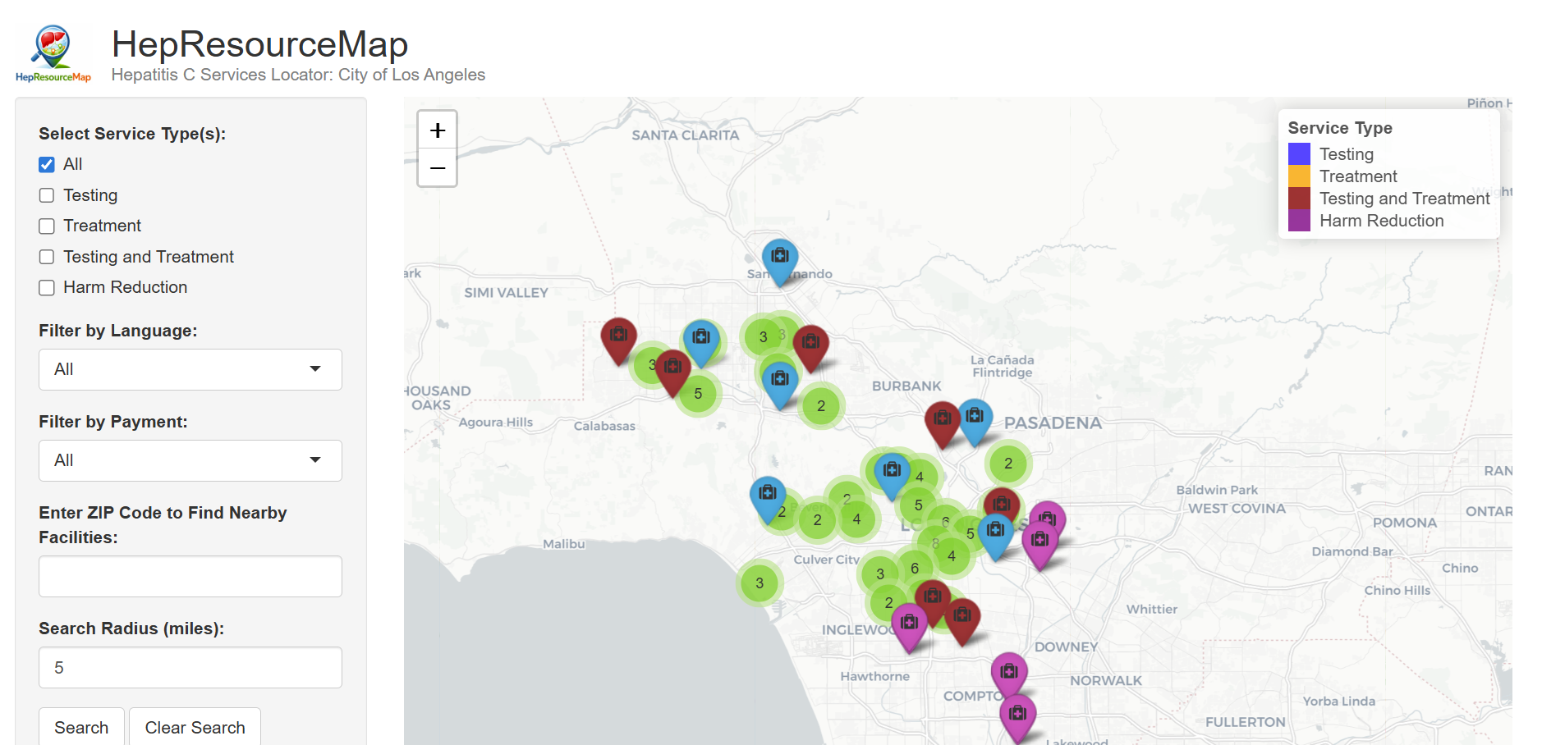1542x745 pixels.
Task: Tick the Testing and Treatment checkbox
Action: 47,258
